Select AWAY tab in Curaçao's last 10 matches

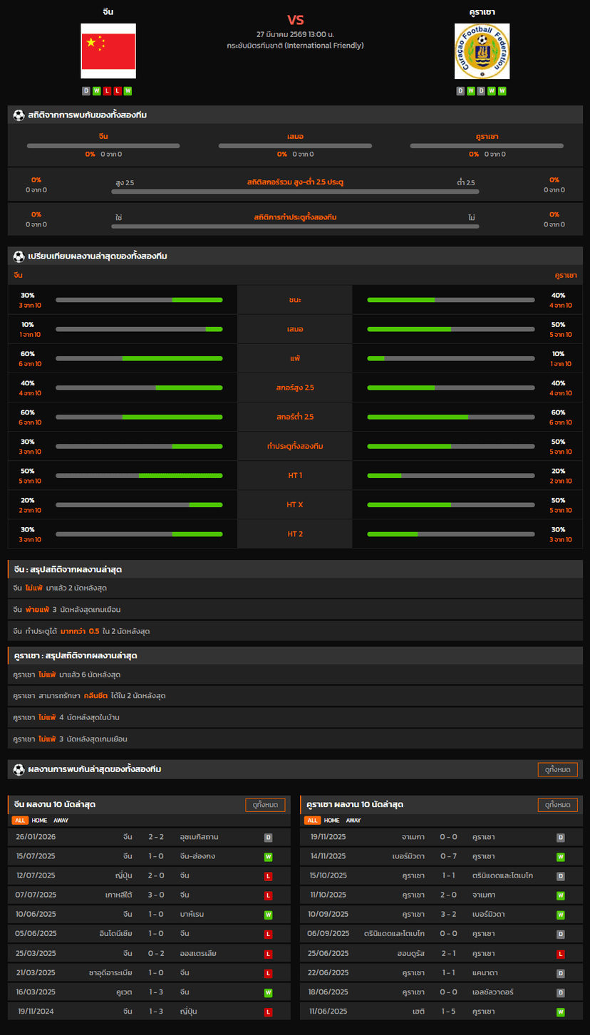point(353,821)
